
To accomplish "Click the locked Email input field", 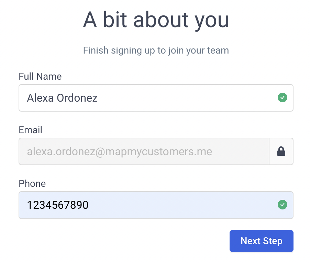I will point(144,151).
